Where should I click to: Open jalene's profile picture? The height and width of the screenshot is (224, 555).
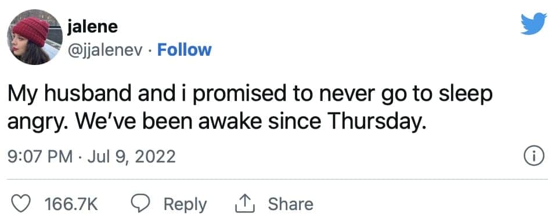pyautogui.click(x=35, y=37)
